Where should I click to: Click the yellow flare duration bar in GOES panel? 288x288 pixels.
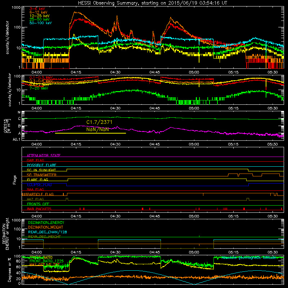coord(90,133)
